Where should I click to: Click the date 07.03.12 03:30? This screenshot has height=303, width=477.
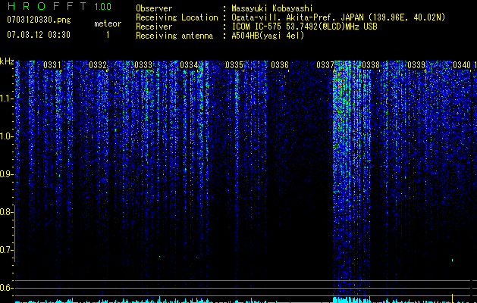click(x=39, y=35)
